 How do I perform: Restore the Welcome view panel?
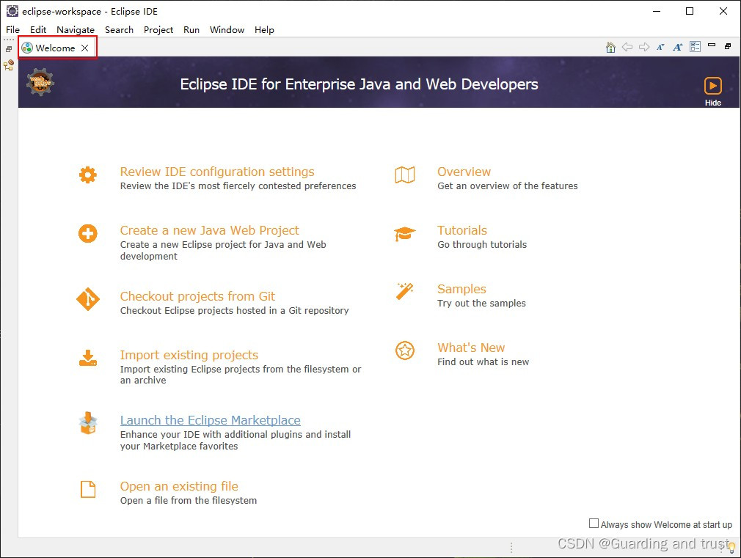[728, 46]
